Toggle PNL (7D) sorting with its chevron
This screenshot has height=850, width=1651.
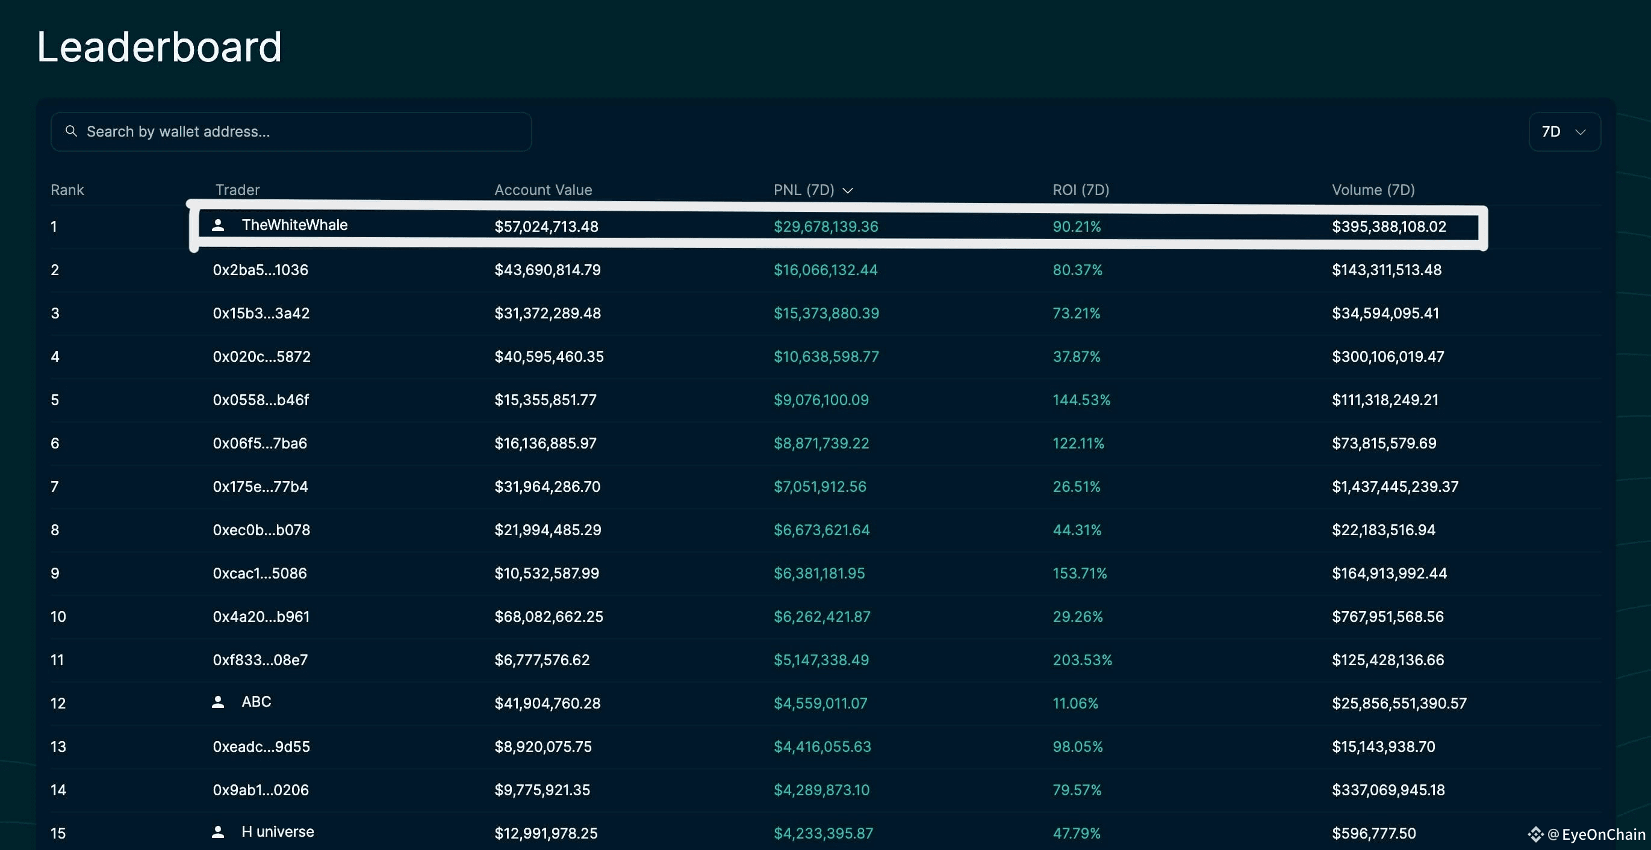[848, 190]
